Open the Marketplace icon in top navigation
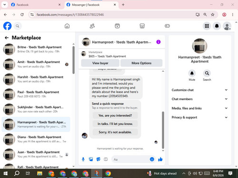This screenshot has width=238, height=178. tap(142, 26)
